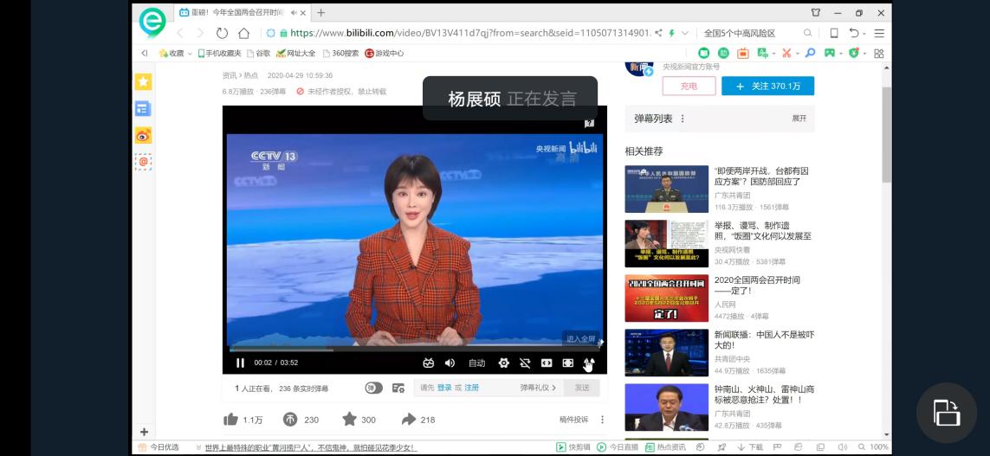This screenshot has height=456, width=990.
Task: Open the mail @ sidebar icon
Action: pyautogui.click(x=143, y=162)
